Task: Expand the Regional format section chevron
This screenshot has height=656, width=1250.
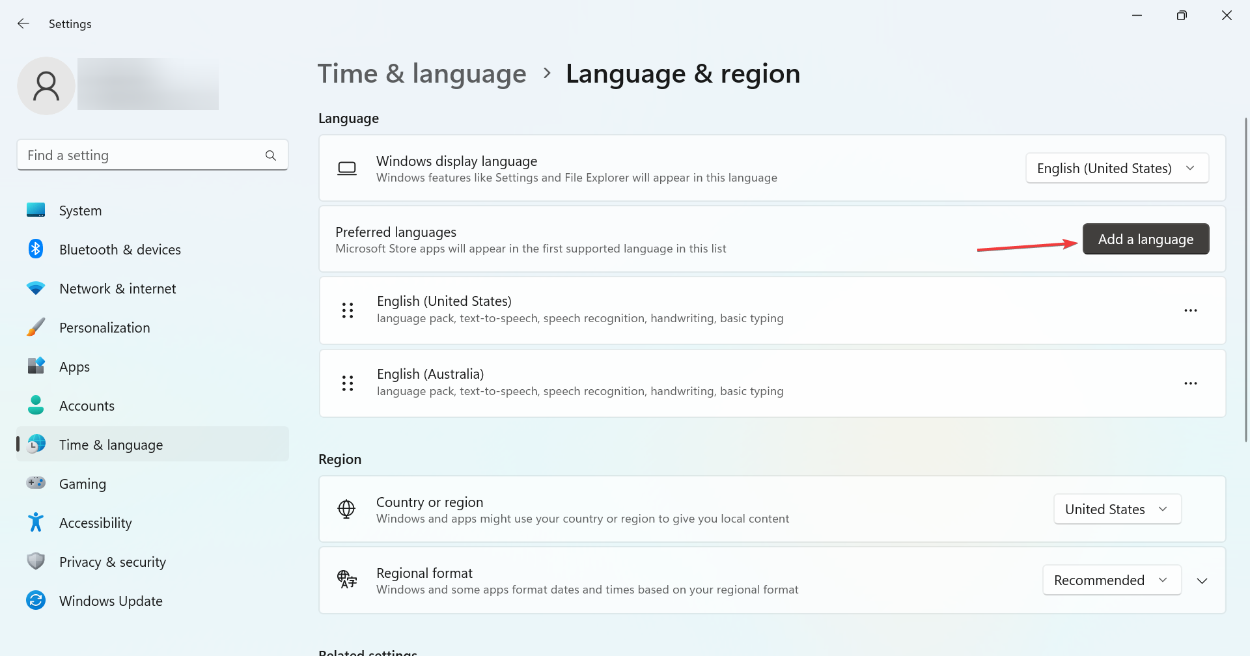Action: [1202, 581]
